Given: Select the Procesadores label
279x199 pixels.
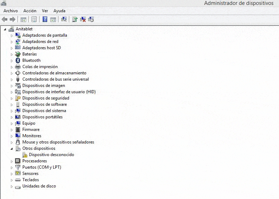Looking at the screenshot, I should click(35, 161).
